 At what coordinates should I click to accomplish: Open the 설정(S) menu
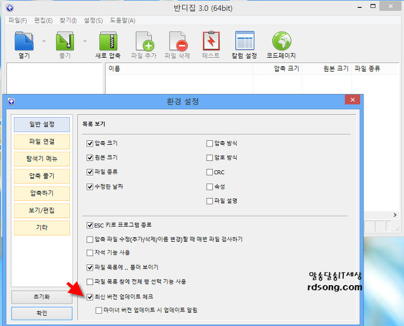[93, 20]
